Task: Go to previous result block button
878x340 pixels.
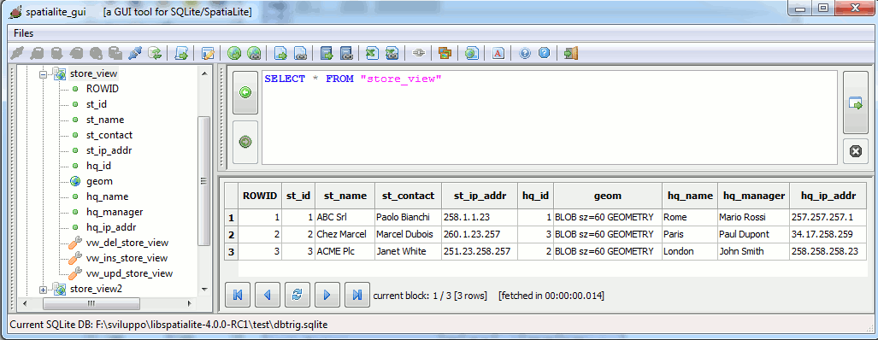Action: 267,295
